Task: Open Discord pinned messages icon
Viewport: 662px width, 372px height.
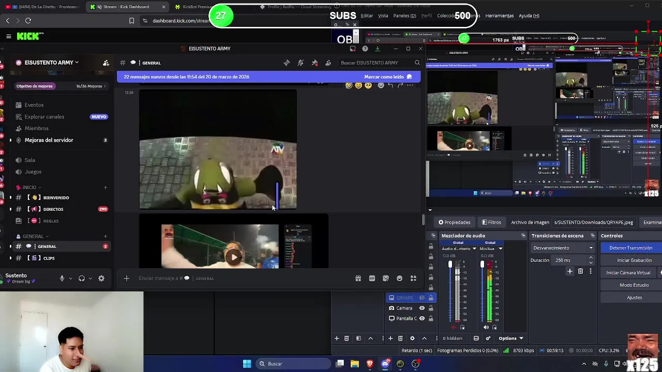Action: tap(314, 63)
